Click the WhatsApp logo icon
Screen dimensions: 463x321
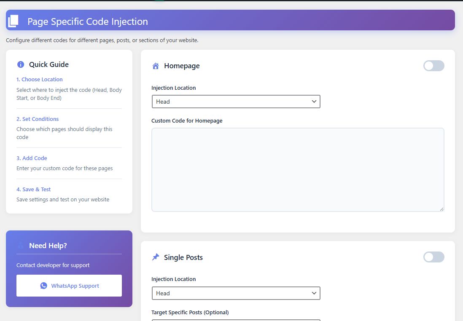44,286
